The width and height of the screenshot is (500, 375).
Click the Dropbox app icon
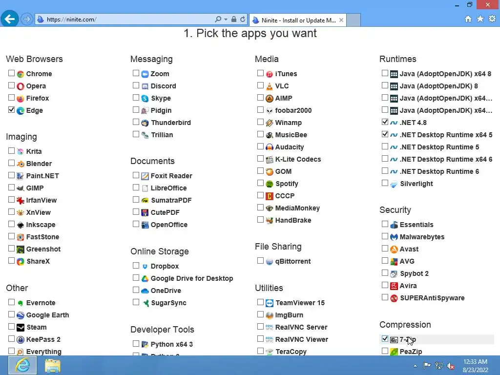145,266
